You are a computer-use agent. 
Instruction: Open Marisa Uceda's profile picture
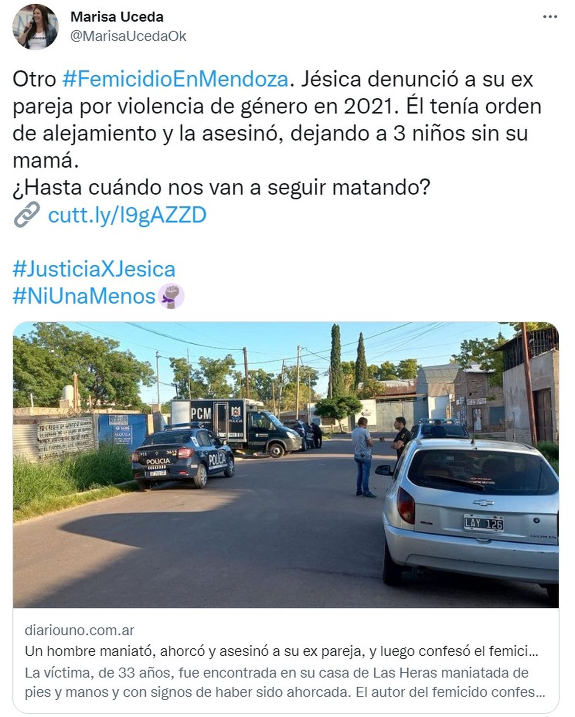pos(35,27)
